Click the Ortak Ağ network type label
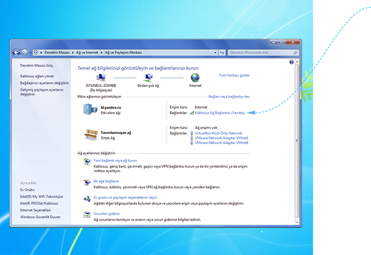The width and height of the screenshot is (371, 255). tap(108, 138)
